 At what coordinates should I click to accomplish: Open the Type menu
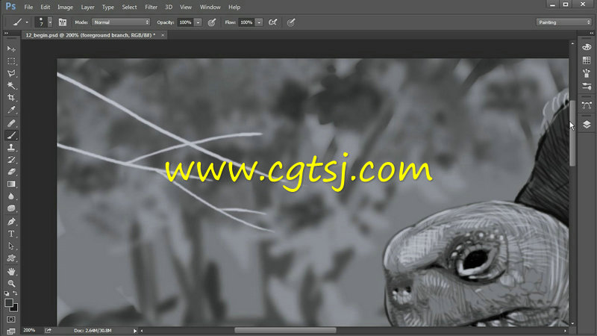coord(108,7)
